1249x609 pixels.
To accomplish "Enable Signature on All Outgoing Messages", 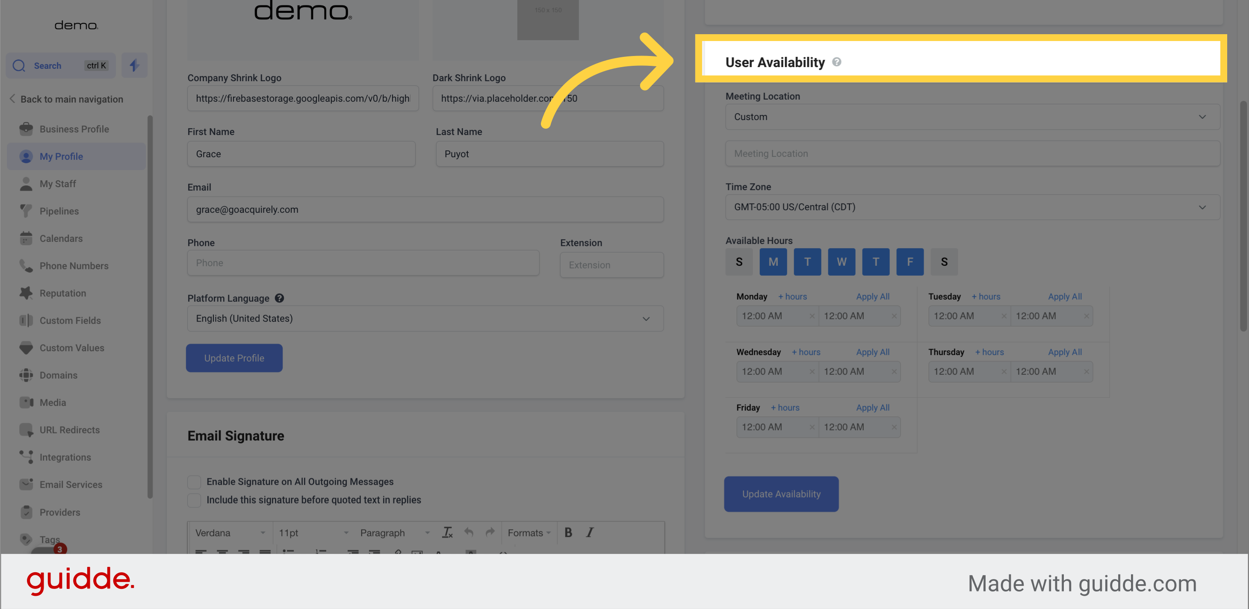I will [194, 482].
